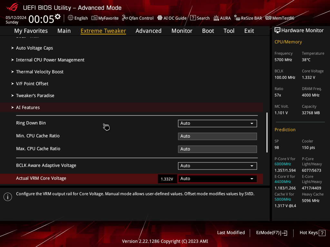330x247 pixels.
Task: Click the globe language icon
Action: pos(71,18)
